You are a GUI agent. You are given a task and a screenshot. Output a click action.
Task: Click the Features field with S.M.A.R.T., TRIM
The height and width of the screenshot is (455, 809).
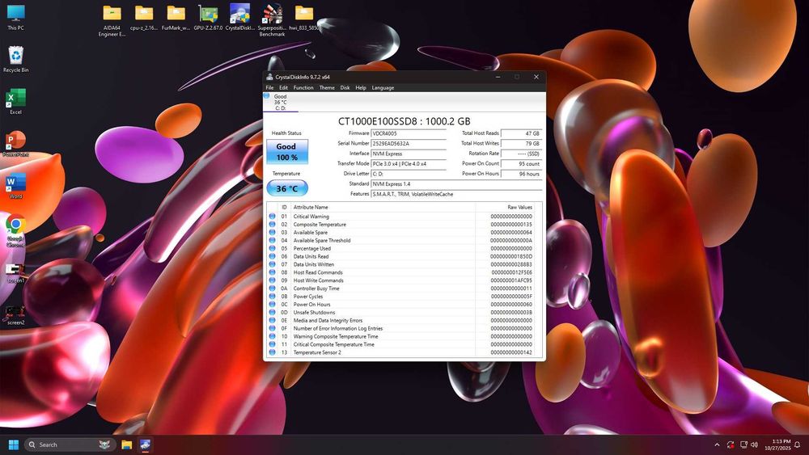(x=456, y=194)
